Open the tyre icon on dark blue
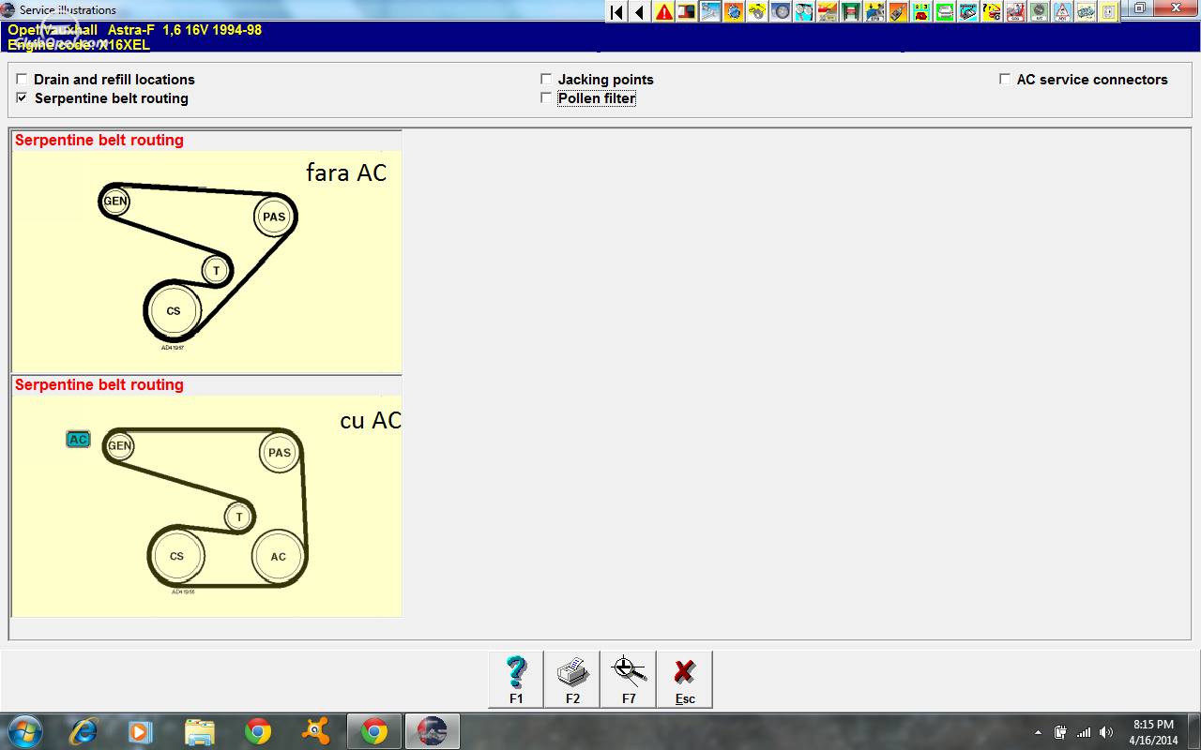This screenshot has width=1201, height=750. pyautogui.click(x=781, y=11)
